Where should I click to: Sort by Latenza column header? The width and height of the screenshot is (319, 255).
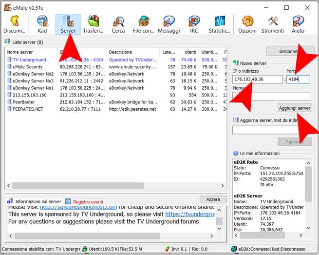tap(169, 52)
